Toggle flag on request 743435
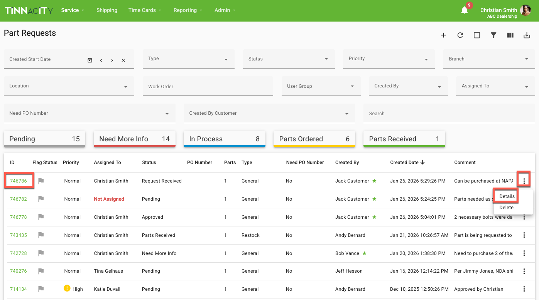The height and width of the screenshot is (300, 539). [x=41, y=235]
